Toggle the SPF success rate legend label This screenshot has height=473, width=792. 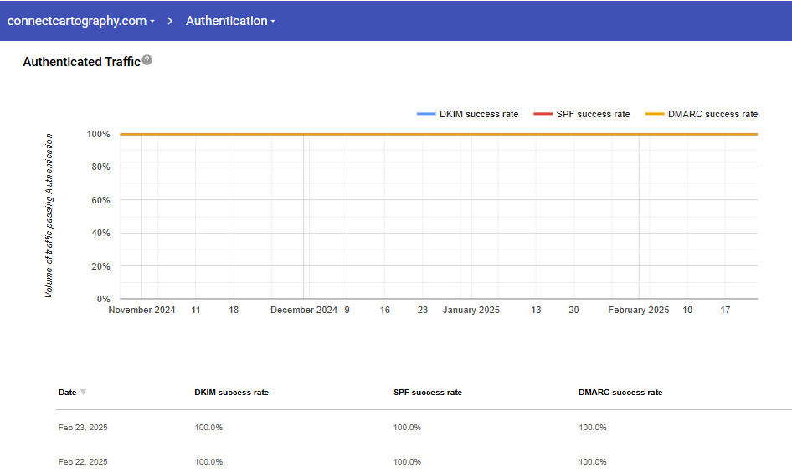coord(593,114)
